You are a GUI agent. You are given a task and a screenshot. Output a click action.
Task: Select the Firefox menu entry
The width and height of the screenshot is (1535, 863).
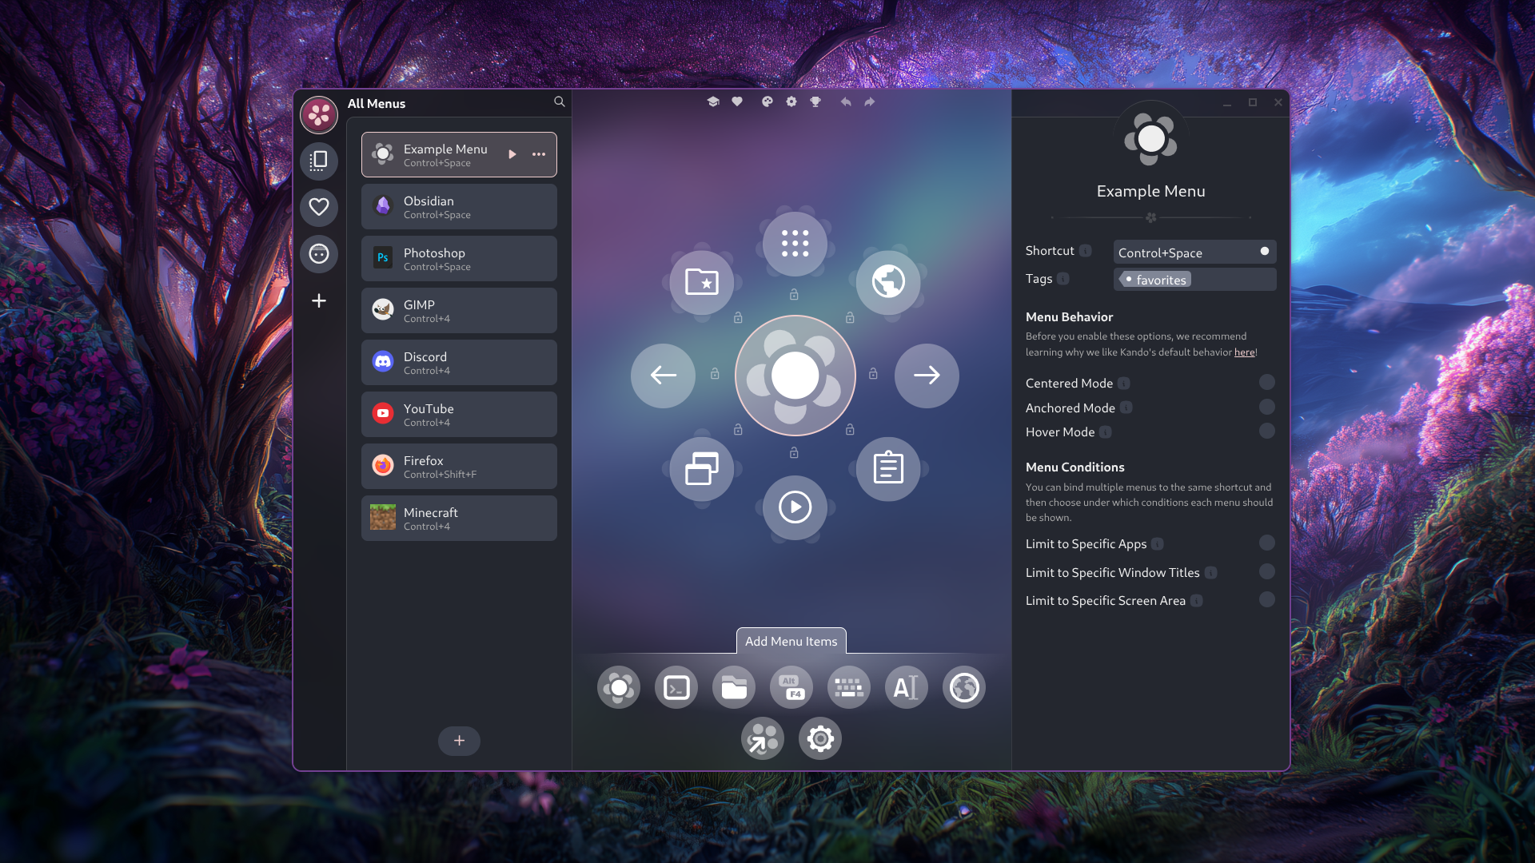coord(459,467)
